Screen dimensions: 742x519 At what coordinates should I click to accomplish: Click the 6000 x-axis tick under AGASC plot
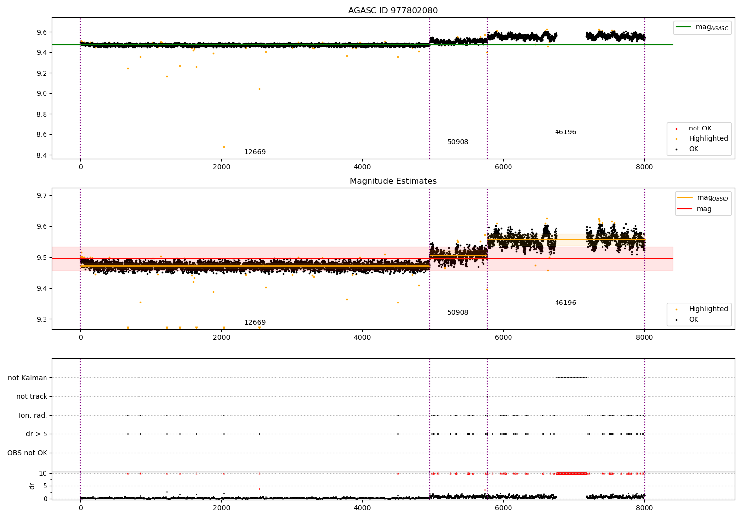coord(503,167)
